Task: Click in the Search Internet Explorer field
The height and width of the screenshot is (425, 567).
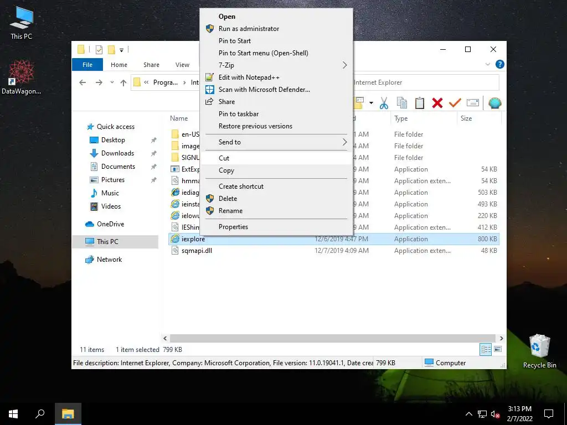Action: coord(426,82)
